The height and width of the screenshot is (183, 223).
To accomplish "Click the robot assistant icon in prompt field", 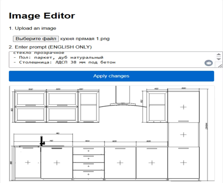I will click(208, 63).
